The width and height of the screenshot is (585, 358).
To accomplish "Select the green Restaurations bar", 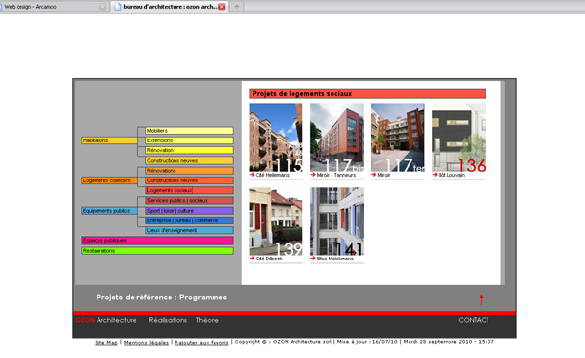I will click(157, 251).
